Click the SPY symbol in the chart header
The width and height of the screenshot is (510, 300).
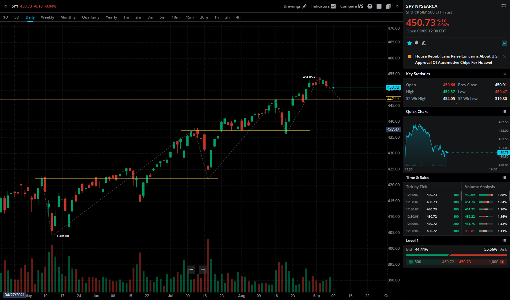tap(15, 6)
